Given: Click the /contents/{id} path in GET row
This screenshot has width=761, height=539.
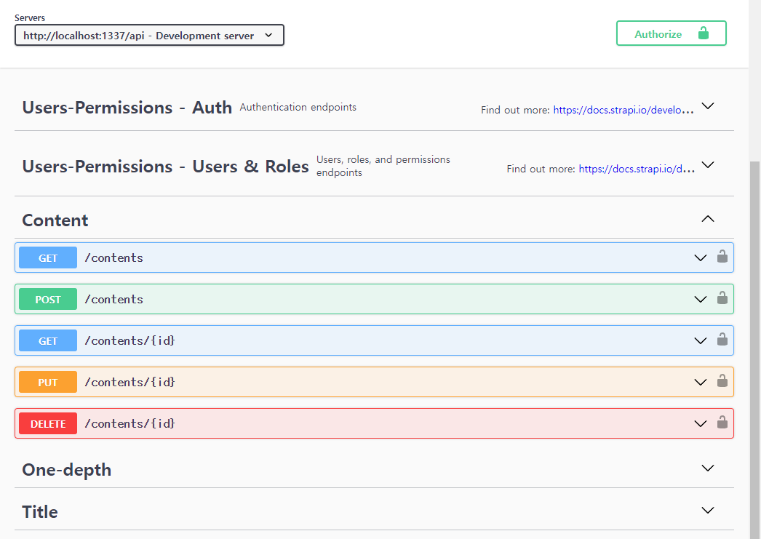Looking at the screenshot, I should [x=130, y=340].
